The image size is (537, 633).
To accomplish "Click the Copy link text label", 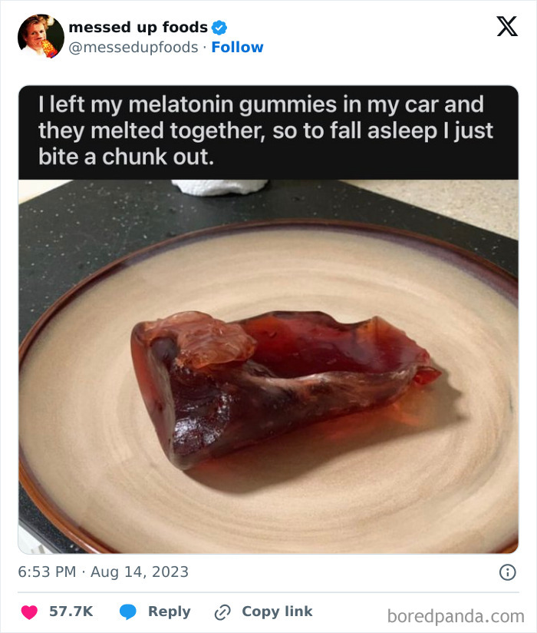I will (277, 611).
